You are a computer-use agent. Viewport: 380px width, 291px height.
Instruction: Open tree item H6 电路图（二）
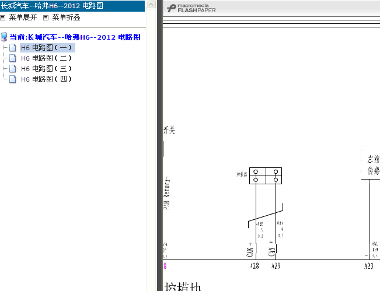click(x=47, y=58)
